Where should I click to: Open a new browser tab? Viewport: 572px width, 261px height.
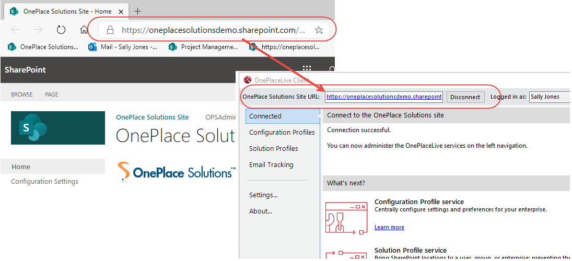coord(138,11)
